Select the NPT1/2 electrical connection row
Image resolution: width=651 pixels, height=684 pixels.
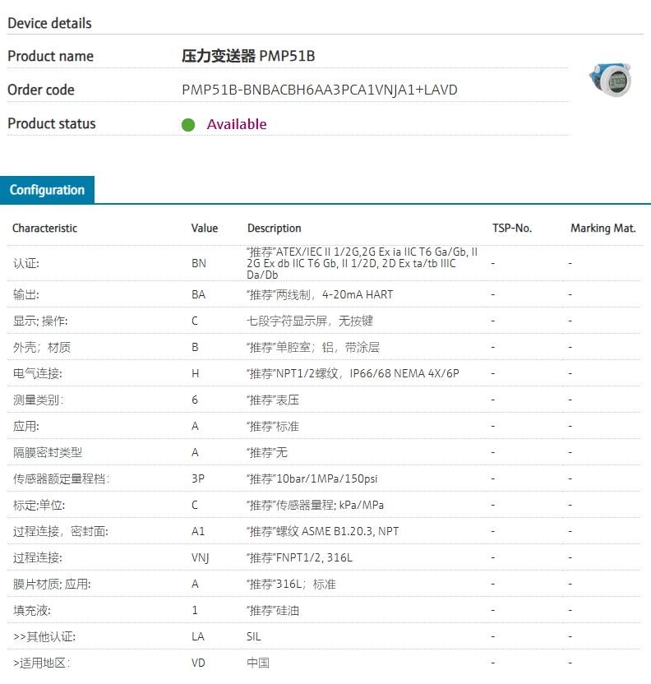tap(324, 373)
